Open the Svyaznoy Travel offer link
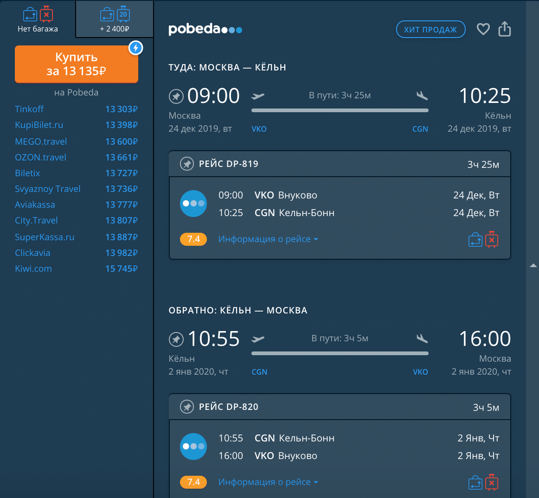The width and height of the screenshot is (539, 498). click(77, 189)
